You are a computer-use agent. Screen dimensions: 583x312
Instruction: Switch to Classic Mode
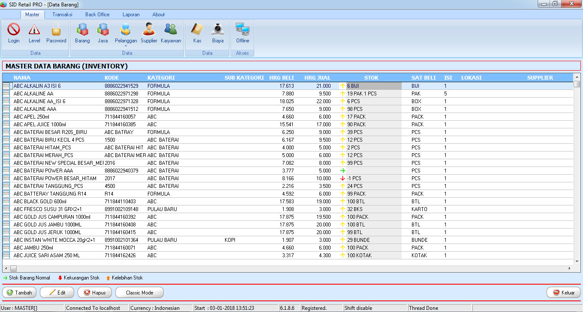139,292
